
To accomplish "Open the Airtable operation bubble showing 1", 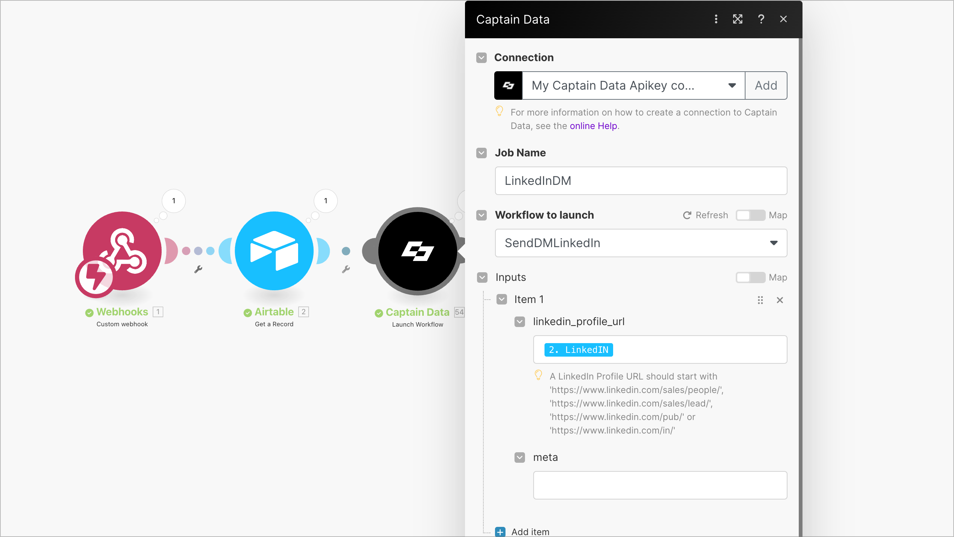I will click(x=325, y=201).
